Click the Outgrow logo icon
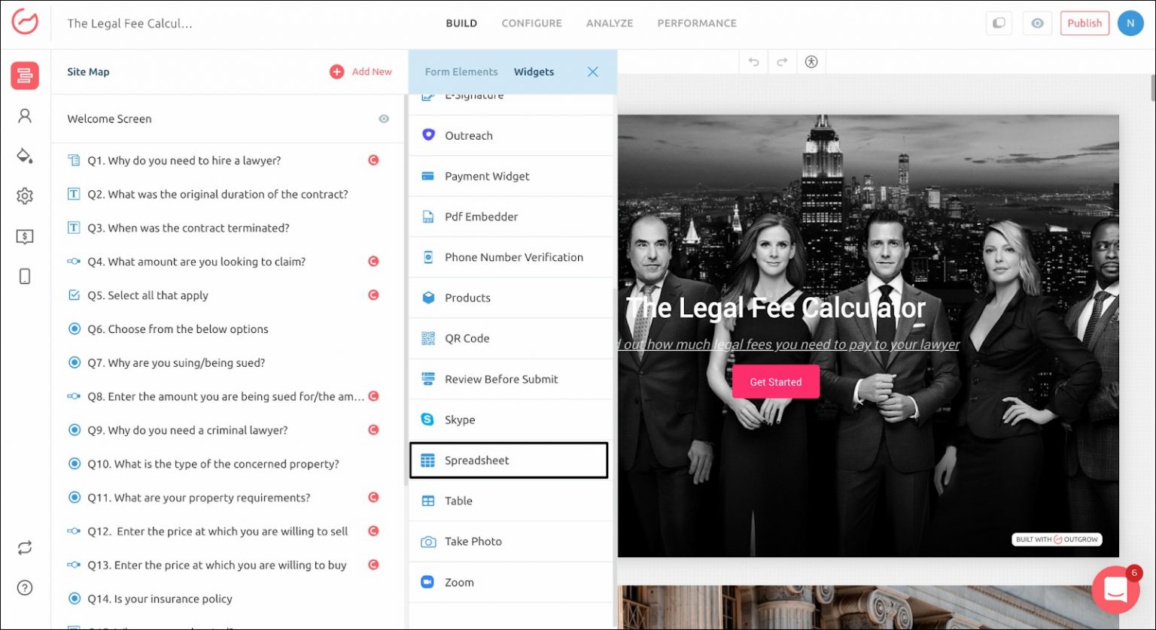The height and width of the screenshot is (630, 1156). 25,23
